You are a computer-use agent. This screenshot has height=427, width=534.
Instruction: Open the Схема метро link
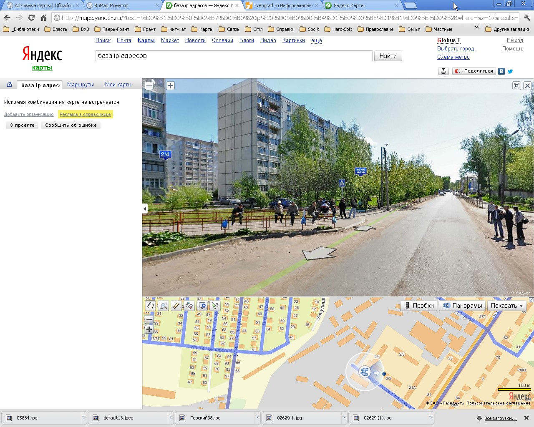(453, 57)
